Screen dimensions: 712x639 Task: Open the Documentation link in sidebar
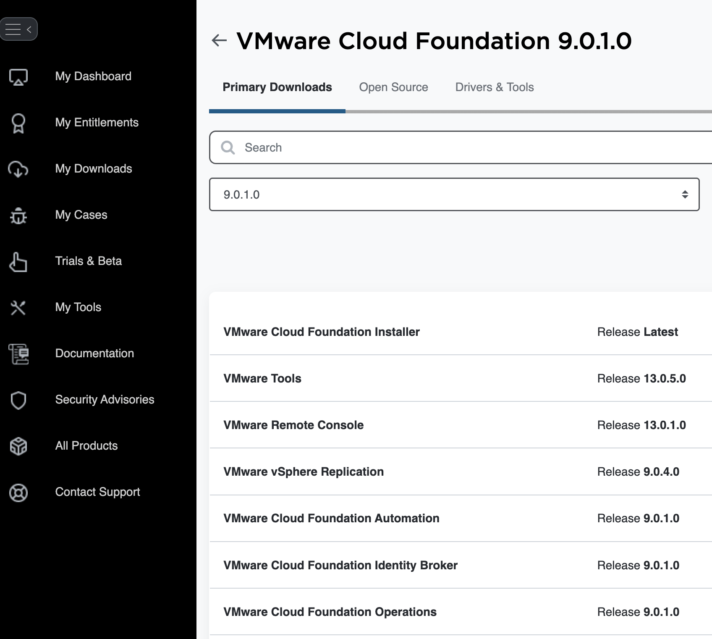94,354
